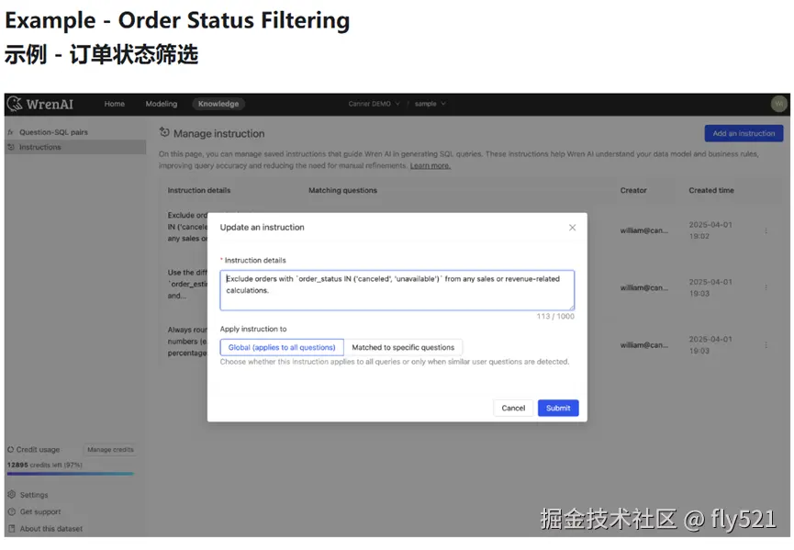794x550 pixels.
Task: Click the Apply instruction to label
Action: pos(253,329)
